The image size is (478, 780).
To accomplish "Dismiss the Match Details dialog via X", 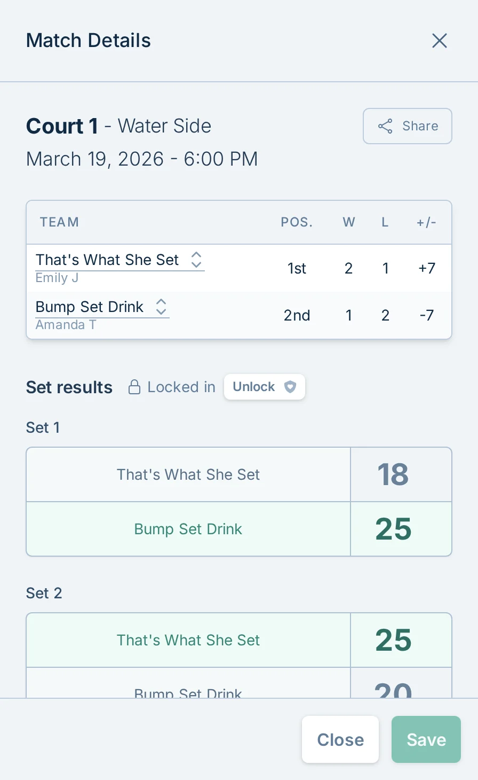I will coord(439,40).
